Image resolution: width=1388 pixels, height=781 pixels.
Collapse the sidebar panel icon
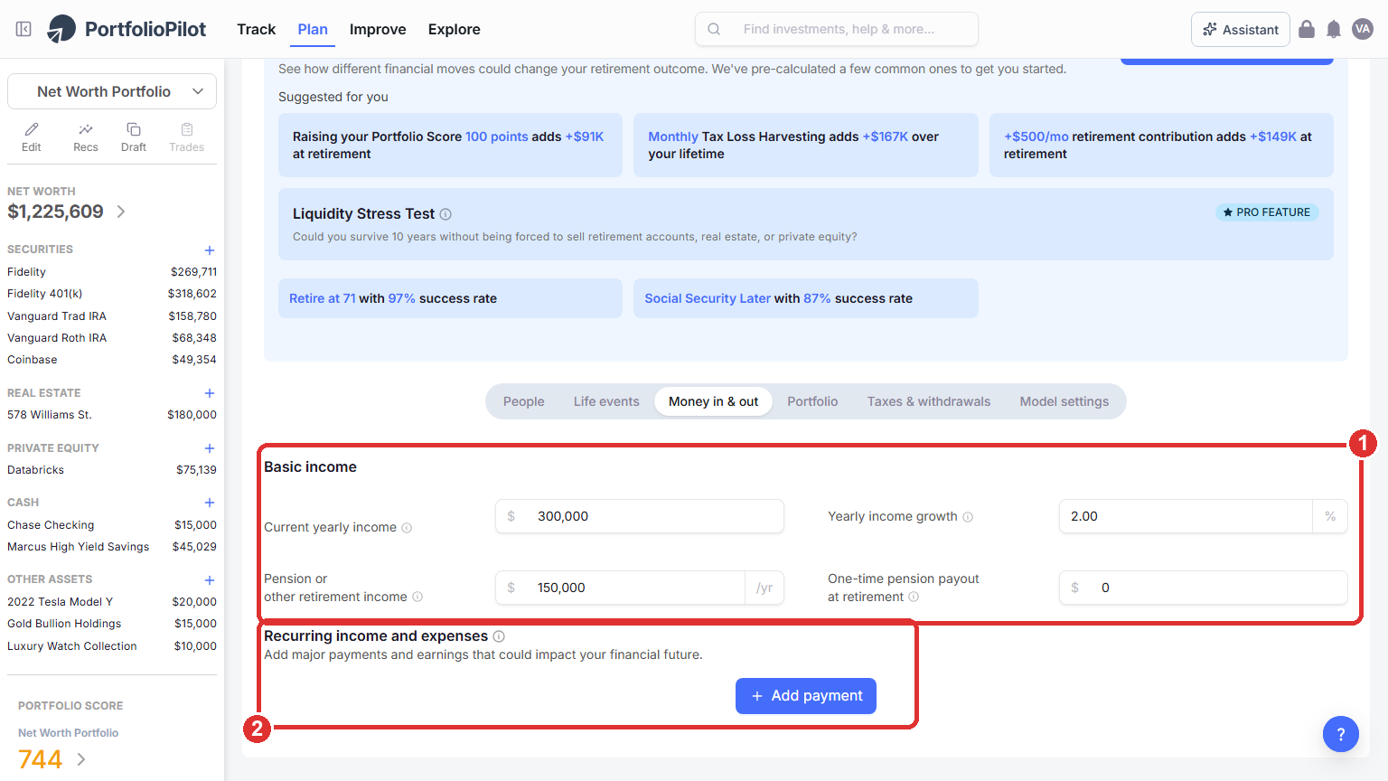(24, 29)
